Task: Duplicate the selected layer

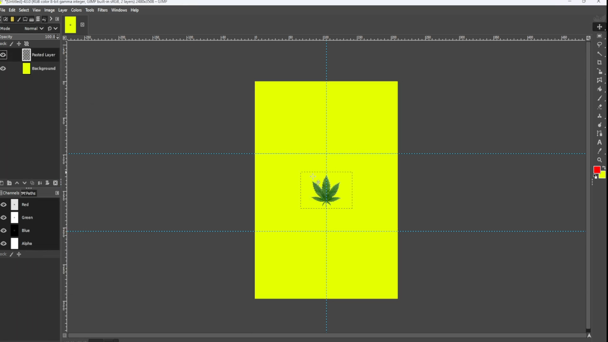Action: (x=32, y=183)
